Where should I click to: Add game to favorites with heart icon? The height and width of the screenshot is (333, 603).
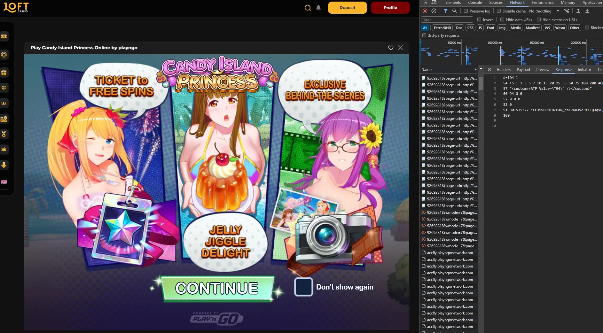coord(391,48)
